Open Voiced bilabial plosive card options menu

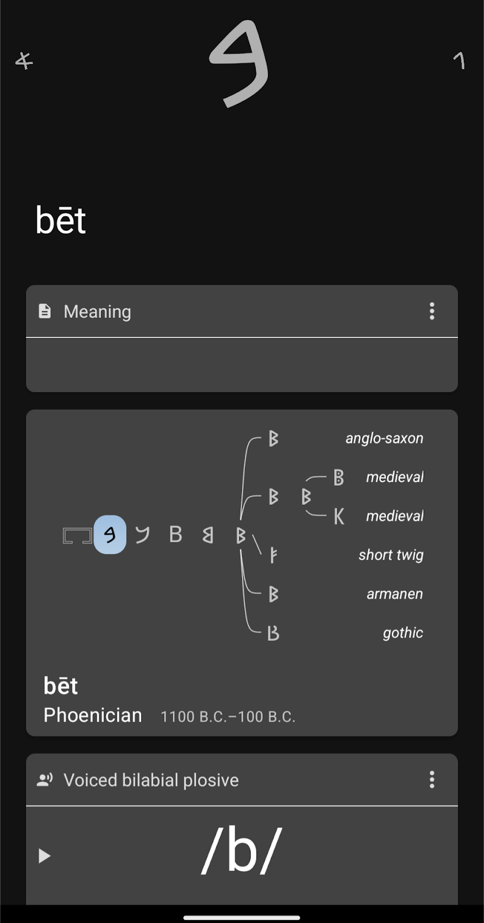click(432, 780)
